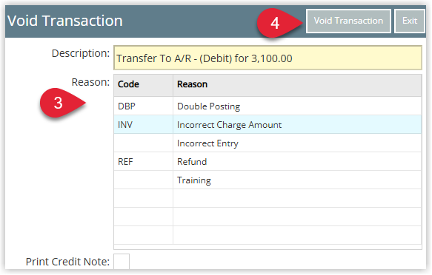Click the Description field with the transfer text
The width and height of the screenshot is (432, 275).
pyautogui.click(x=267, y=58)
